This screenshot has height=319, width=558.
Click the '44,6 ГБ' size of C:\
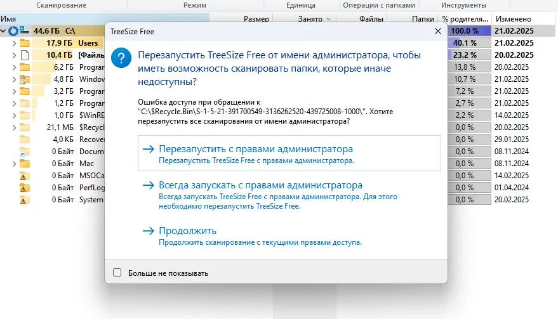click(x=46, y=31)
